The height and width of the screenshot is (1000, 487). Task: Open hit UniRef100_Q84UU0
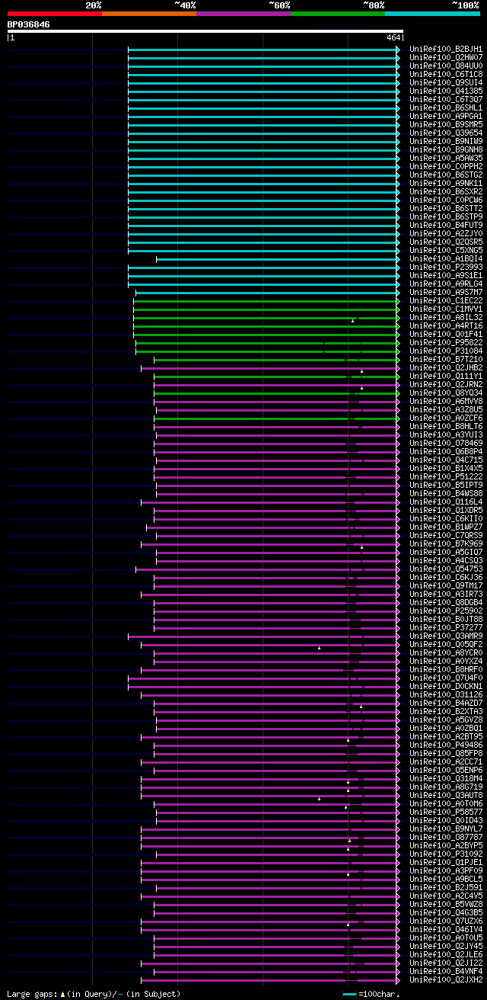(446, 66)
